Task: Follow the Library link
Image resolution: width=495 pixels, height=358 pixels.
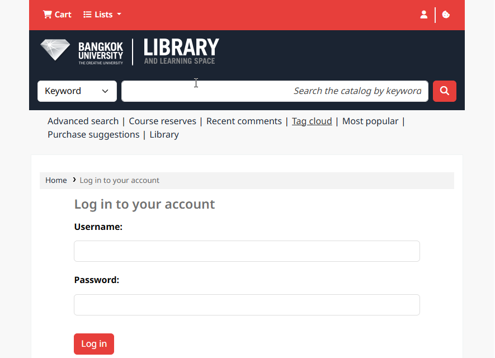Action: point(164,135)
